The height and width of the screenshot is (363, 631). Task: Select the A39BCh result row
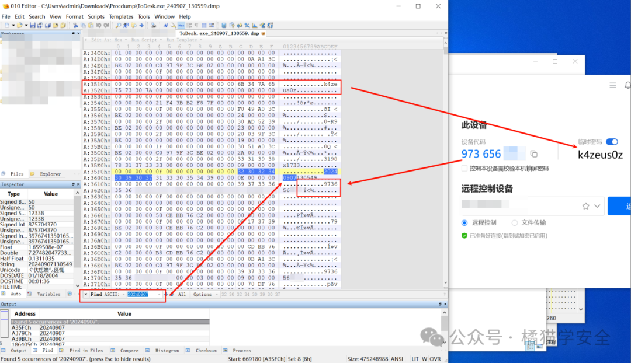click(110, 339)
